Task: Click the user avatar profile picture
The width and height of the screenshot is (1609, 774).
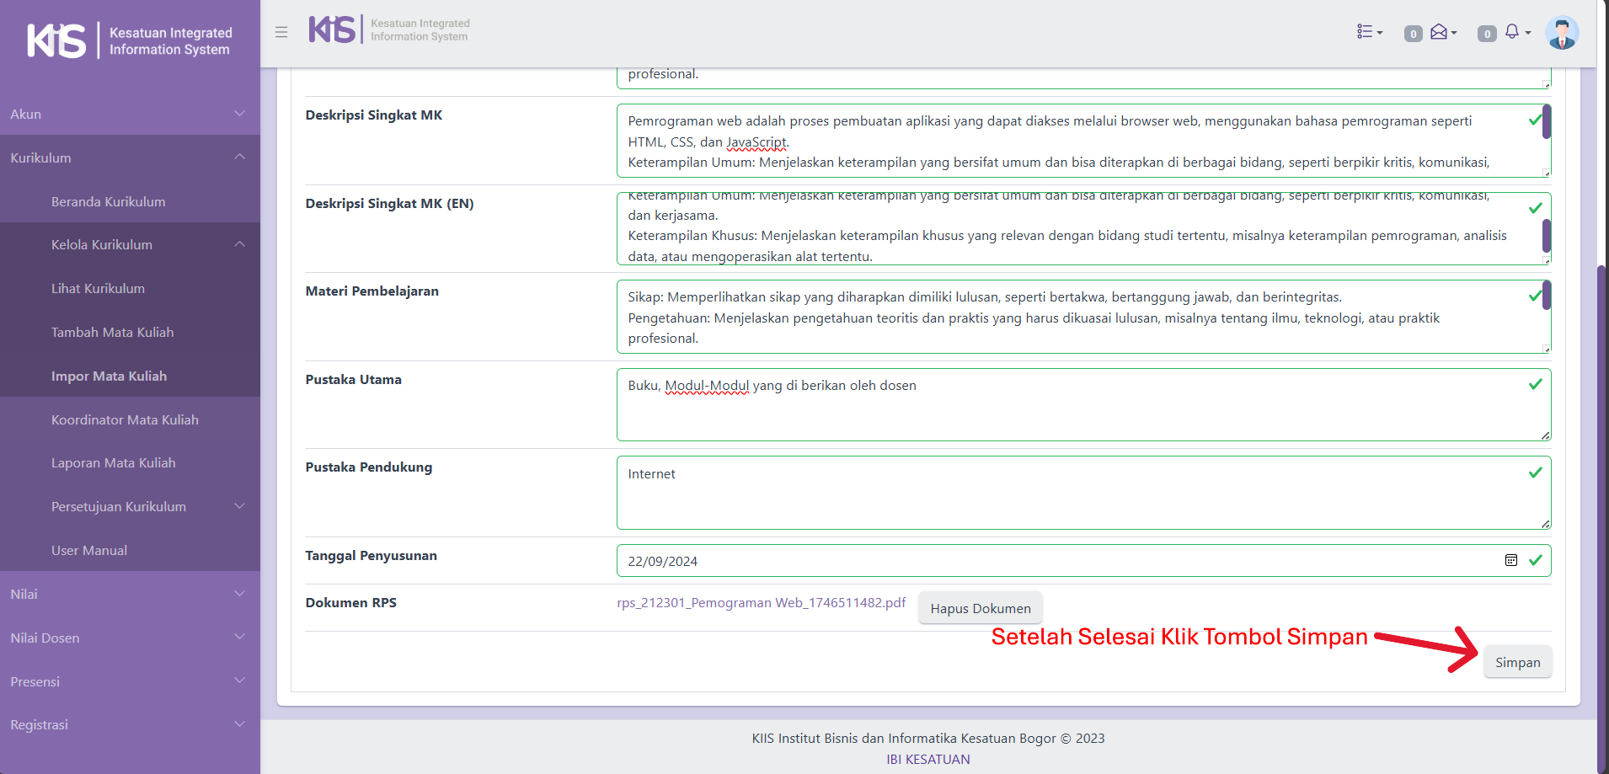Action: pyautogui.click(x=1562, y=33)
